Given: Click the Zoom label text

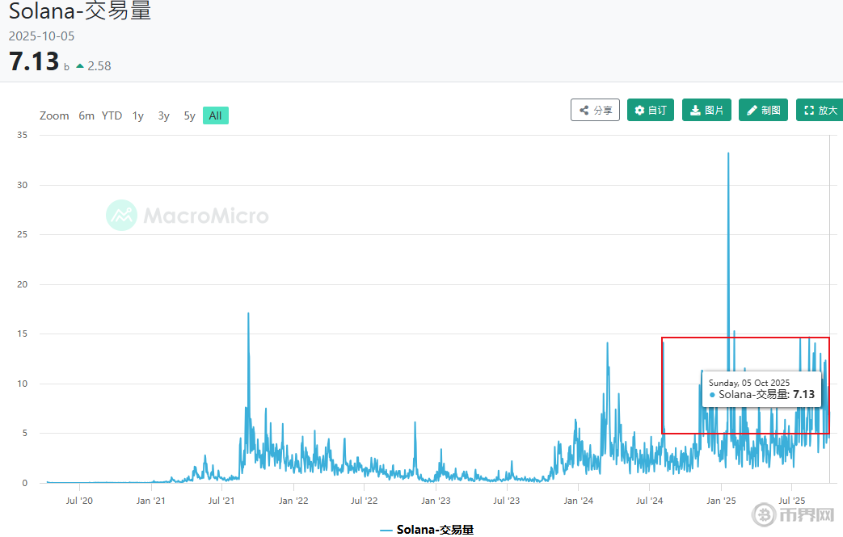Looking at the screenshot, I should coord(54,115).
